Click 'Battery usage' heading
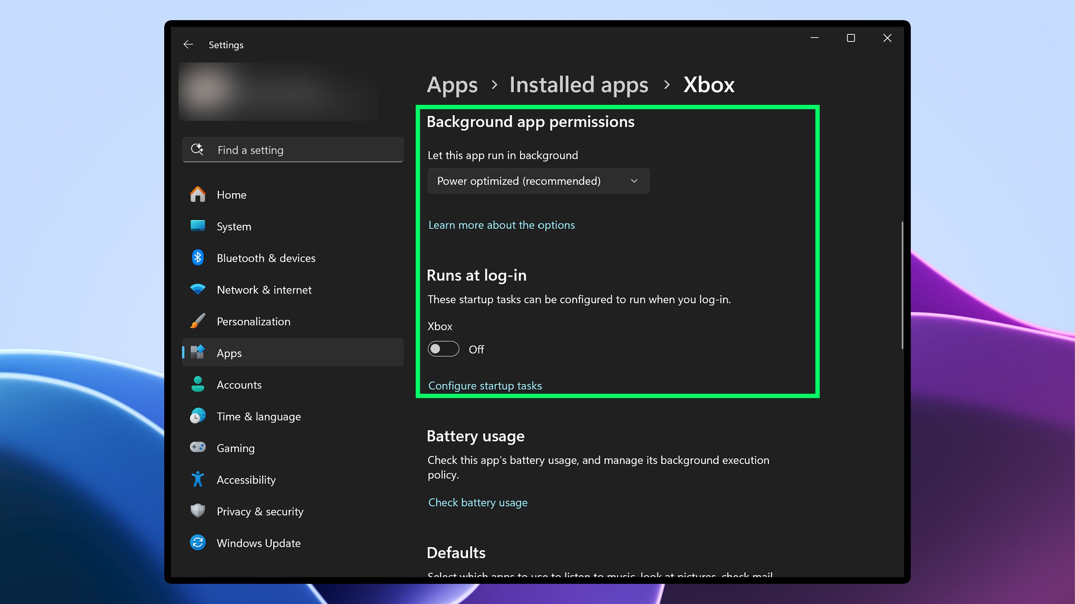Viewport: 1075px width, 604px height. pyautogui.click(x=475, y=436)
